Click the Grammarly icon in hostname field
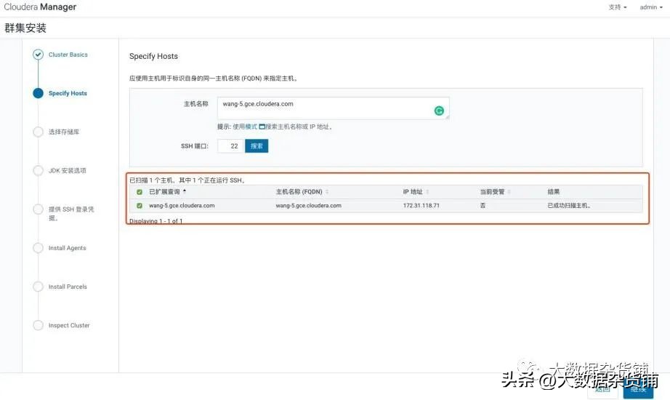 439,111
